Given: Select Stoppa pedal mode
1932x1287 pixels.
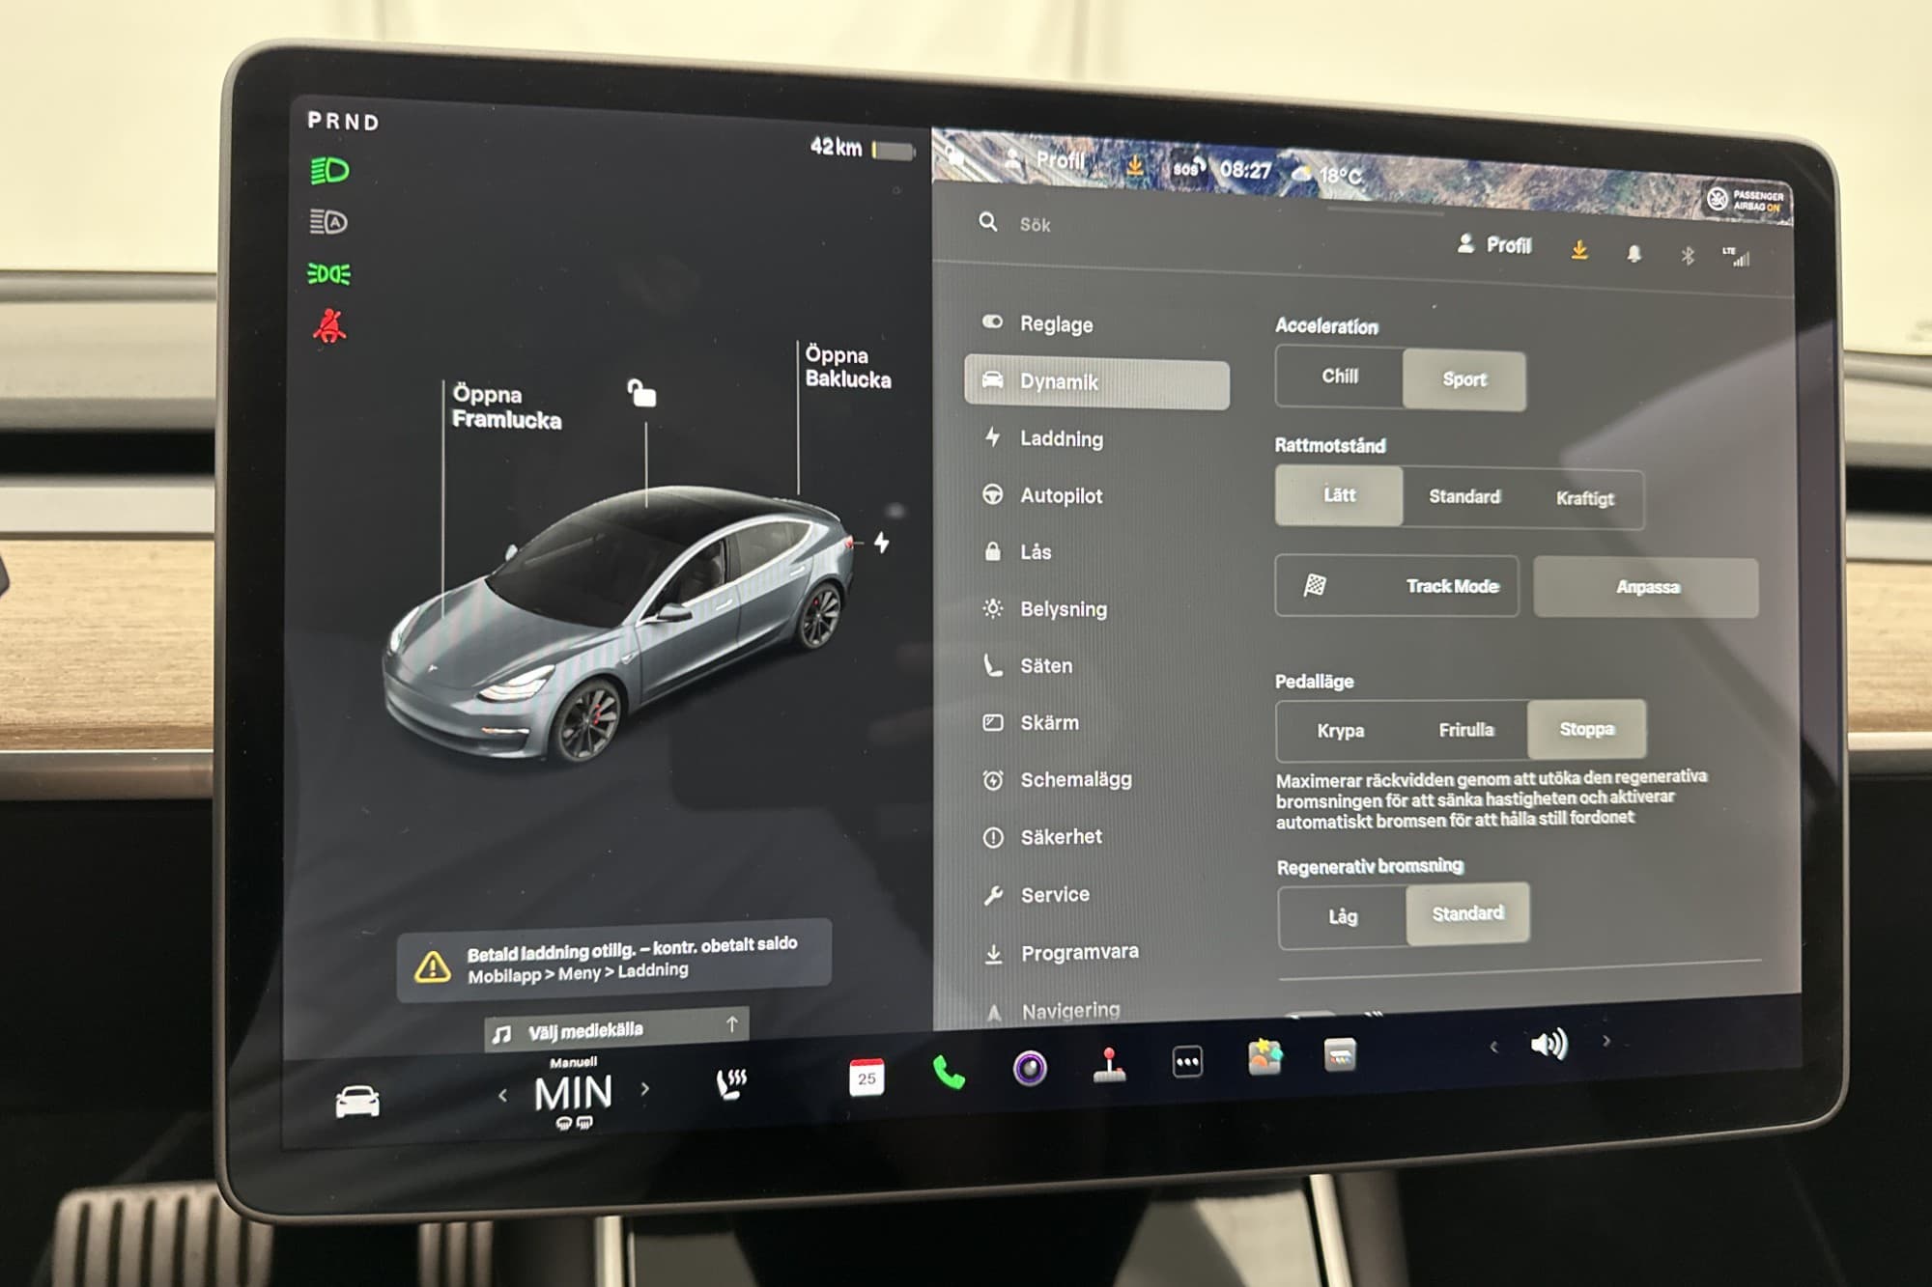Looking at the screenshot, I should click(1586, 729).
